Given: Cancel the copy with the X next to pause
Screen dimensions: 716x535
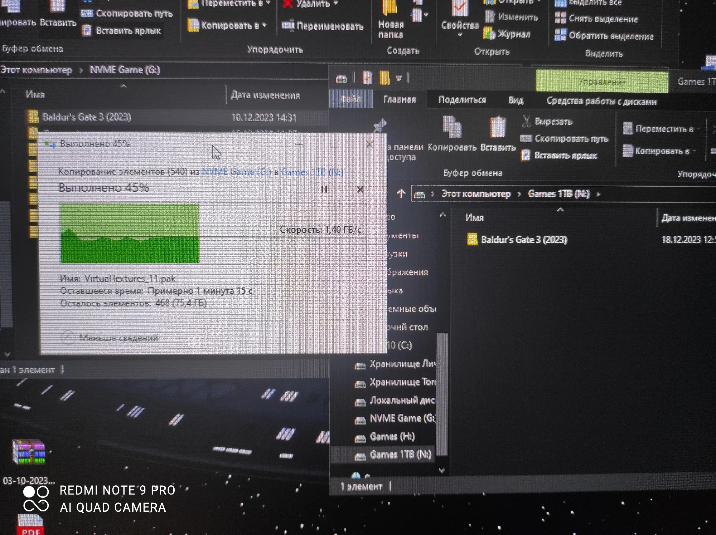Looking at the screenshot, I should pyautogui.click(x=360, y=190).
